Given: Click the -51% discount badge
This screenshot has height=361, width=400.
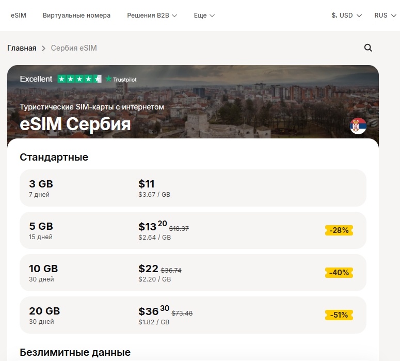Looking at the screenshot, I should (339, 315).
